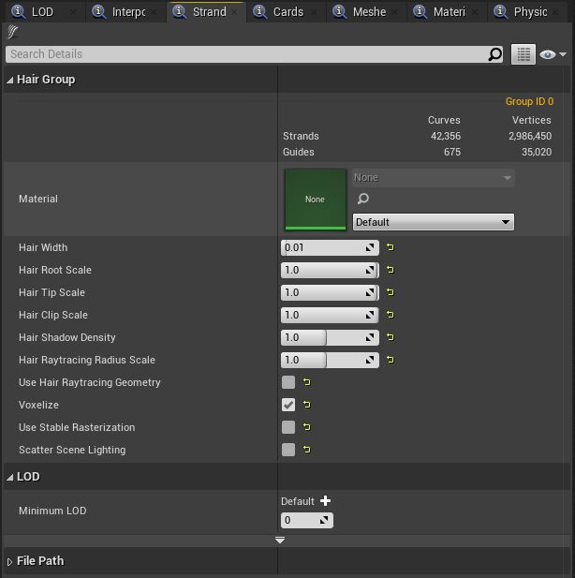Uncheck the Voxelize checkbox
575x578 pixels.
point(288,405)
